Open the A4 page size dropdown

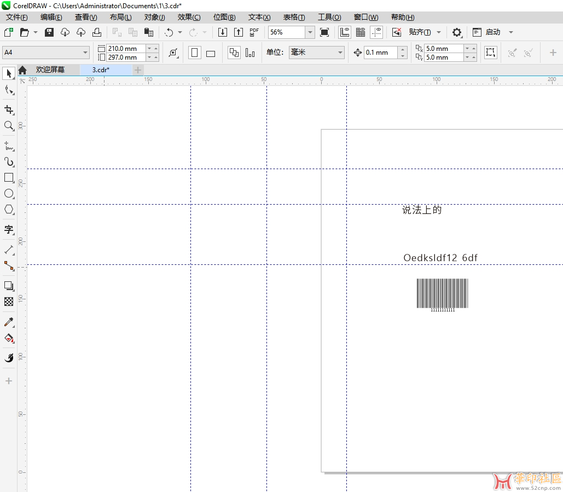coord(85,53)
